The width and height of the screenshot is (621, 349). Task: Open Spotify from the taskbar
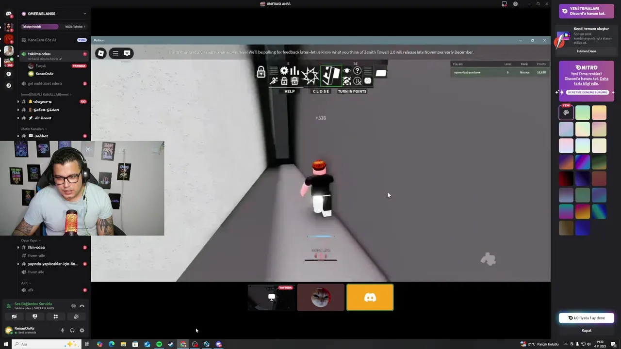point(159,344)
